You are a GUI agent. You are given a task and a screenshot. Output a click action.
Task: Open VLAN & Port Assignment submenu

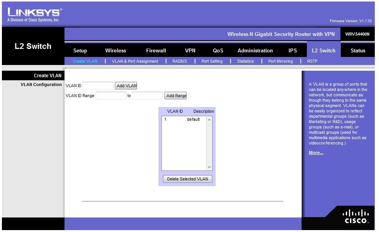tap(135, 61)
